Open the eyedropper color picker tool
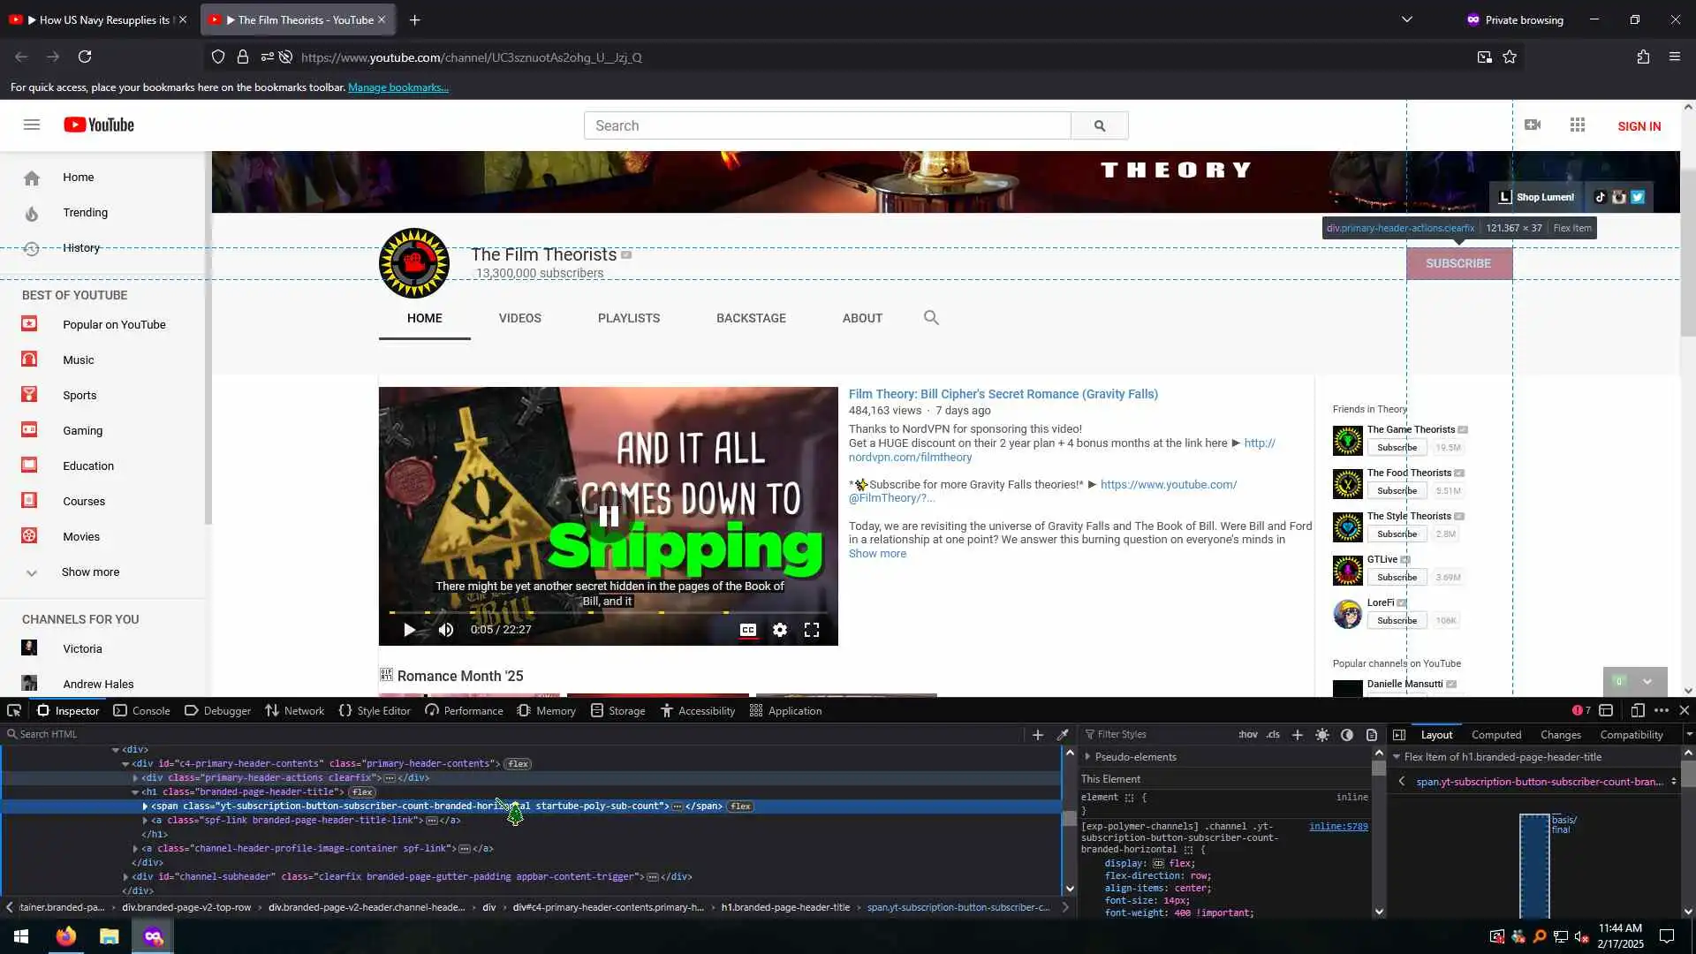 (x=1063, y=734)
